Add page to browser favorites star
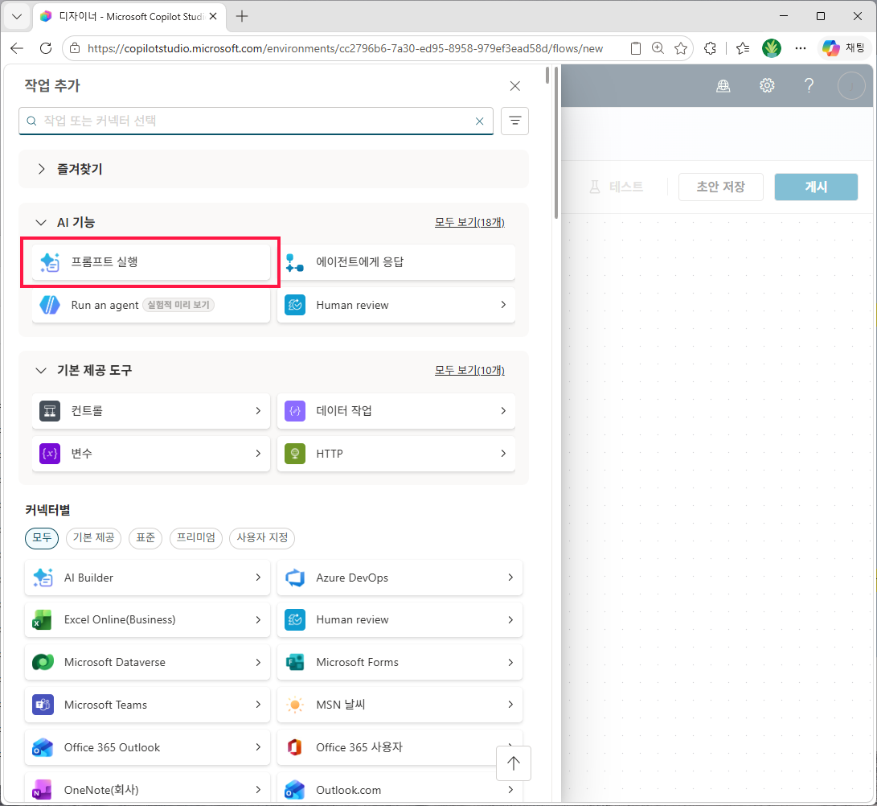This screenshot has width=877, height=806. pos(681,48)
